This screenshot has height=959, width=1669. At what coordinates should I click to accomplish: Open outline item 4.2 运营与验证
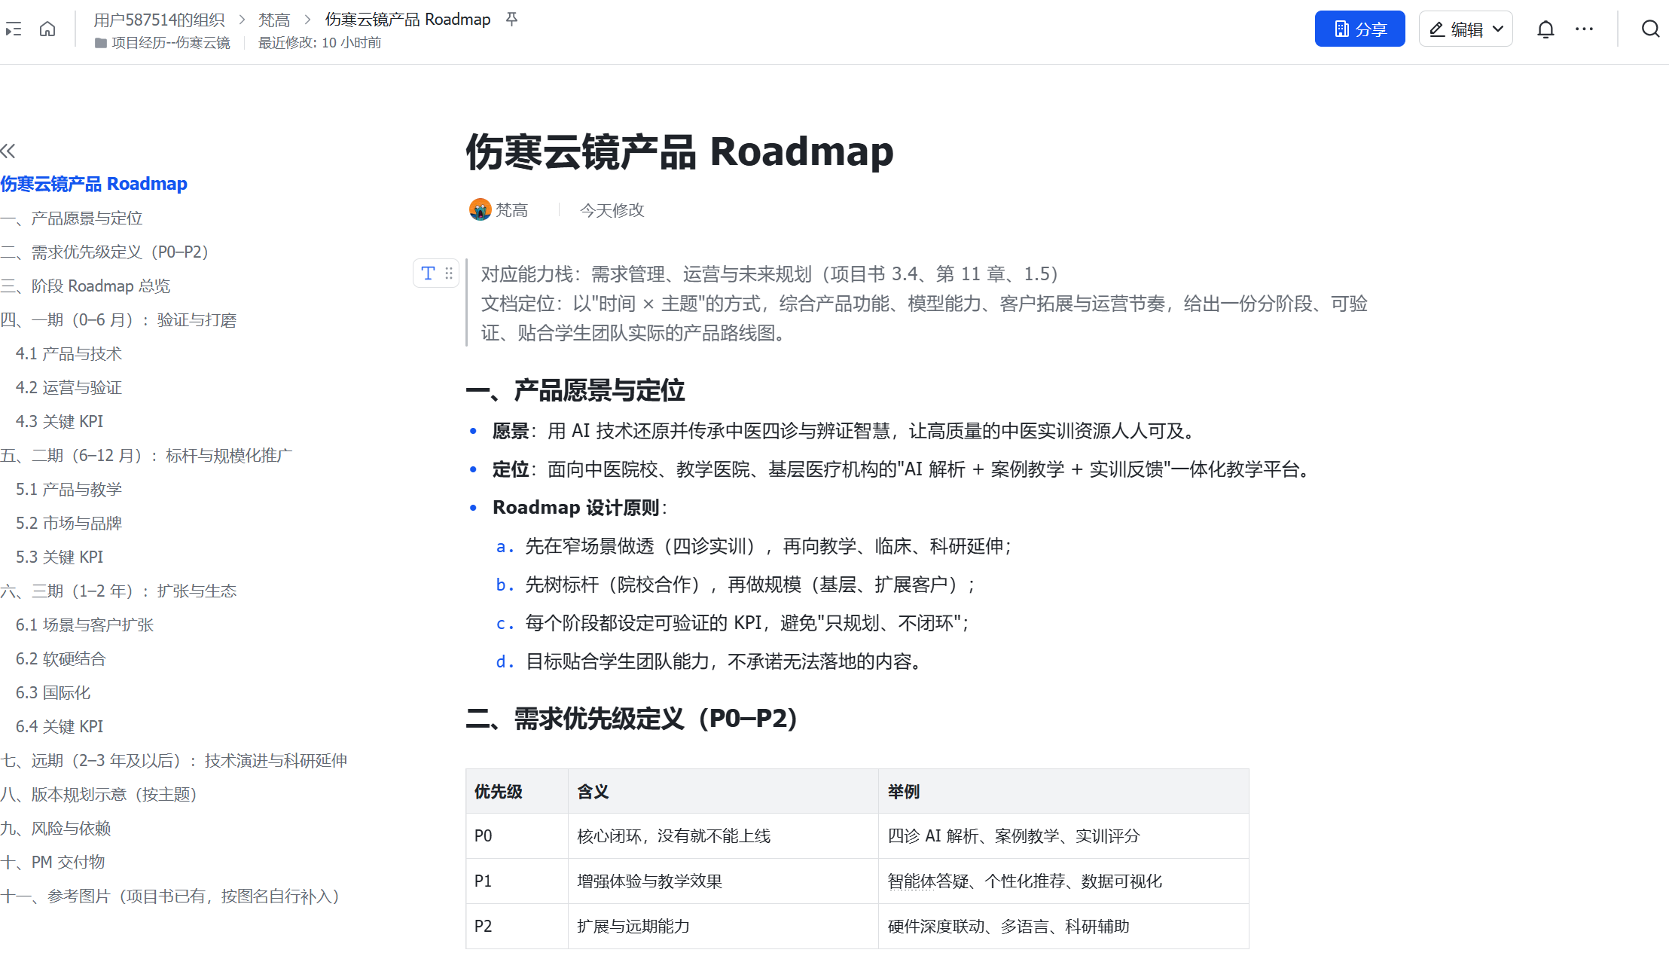[69, 388]
